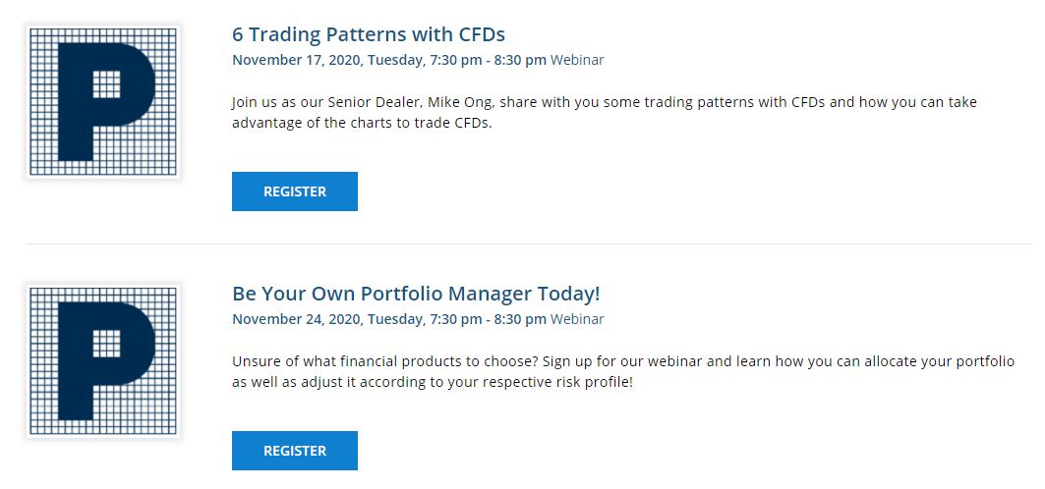
Task: Click the P logo beside Trading Patterns event
Action: point(103,102)
